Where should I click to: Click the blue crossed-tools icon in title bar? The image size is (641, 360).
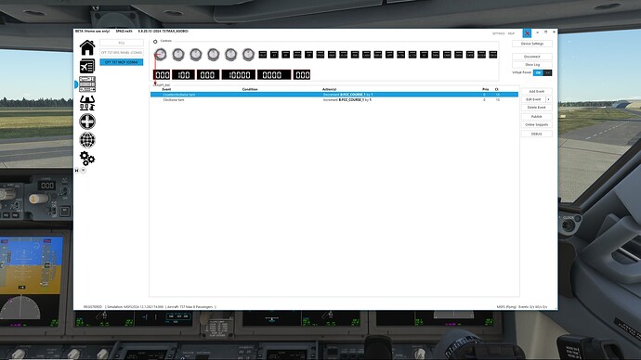click(527, 33)
